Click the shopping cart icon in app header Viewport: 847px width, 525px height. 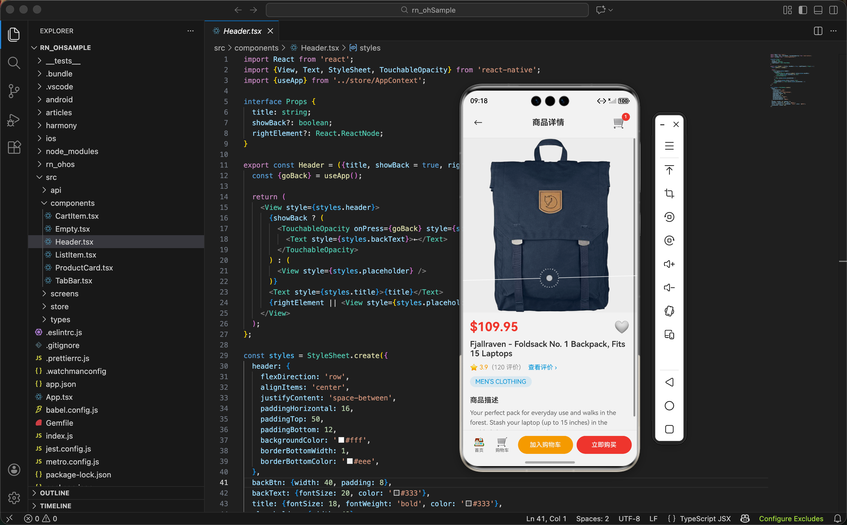(x=619, y=123)
